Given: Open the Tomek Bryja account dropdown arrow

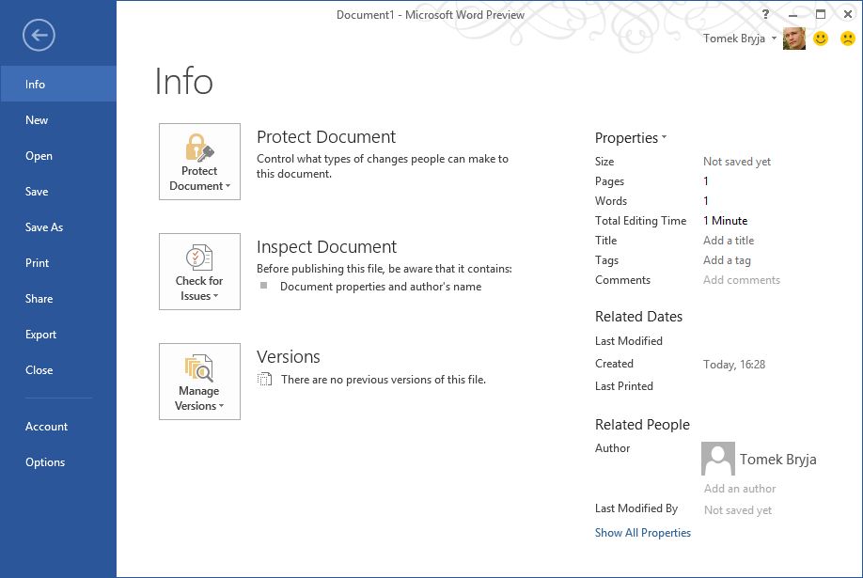Looking at the screenshot, I should [x=774, y=38].
